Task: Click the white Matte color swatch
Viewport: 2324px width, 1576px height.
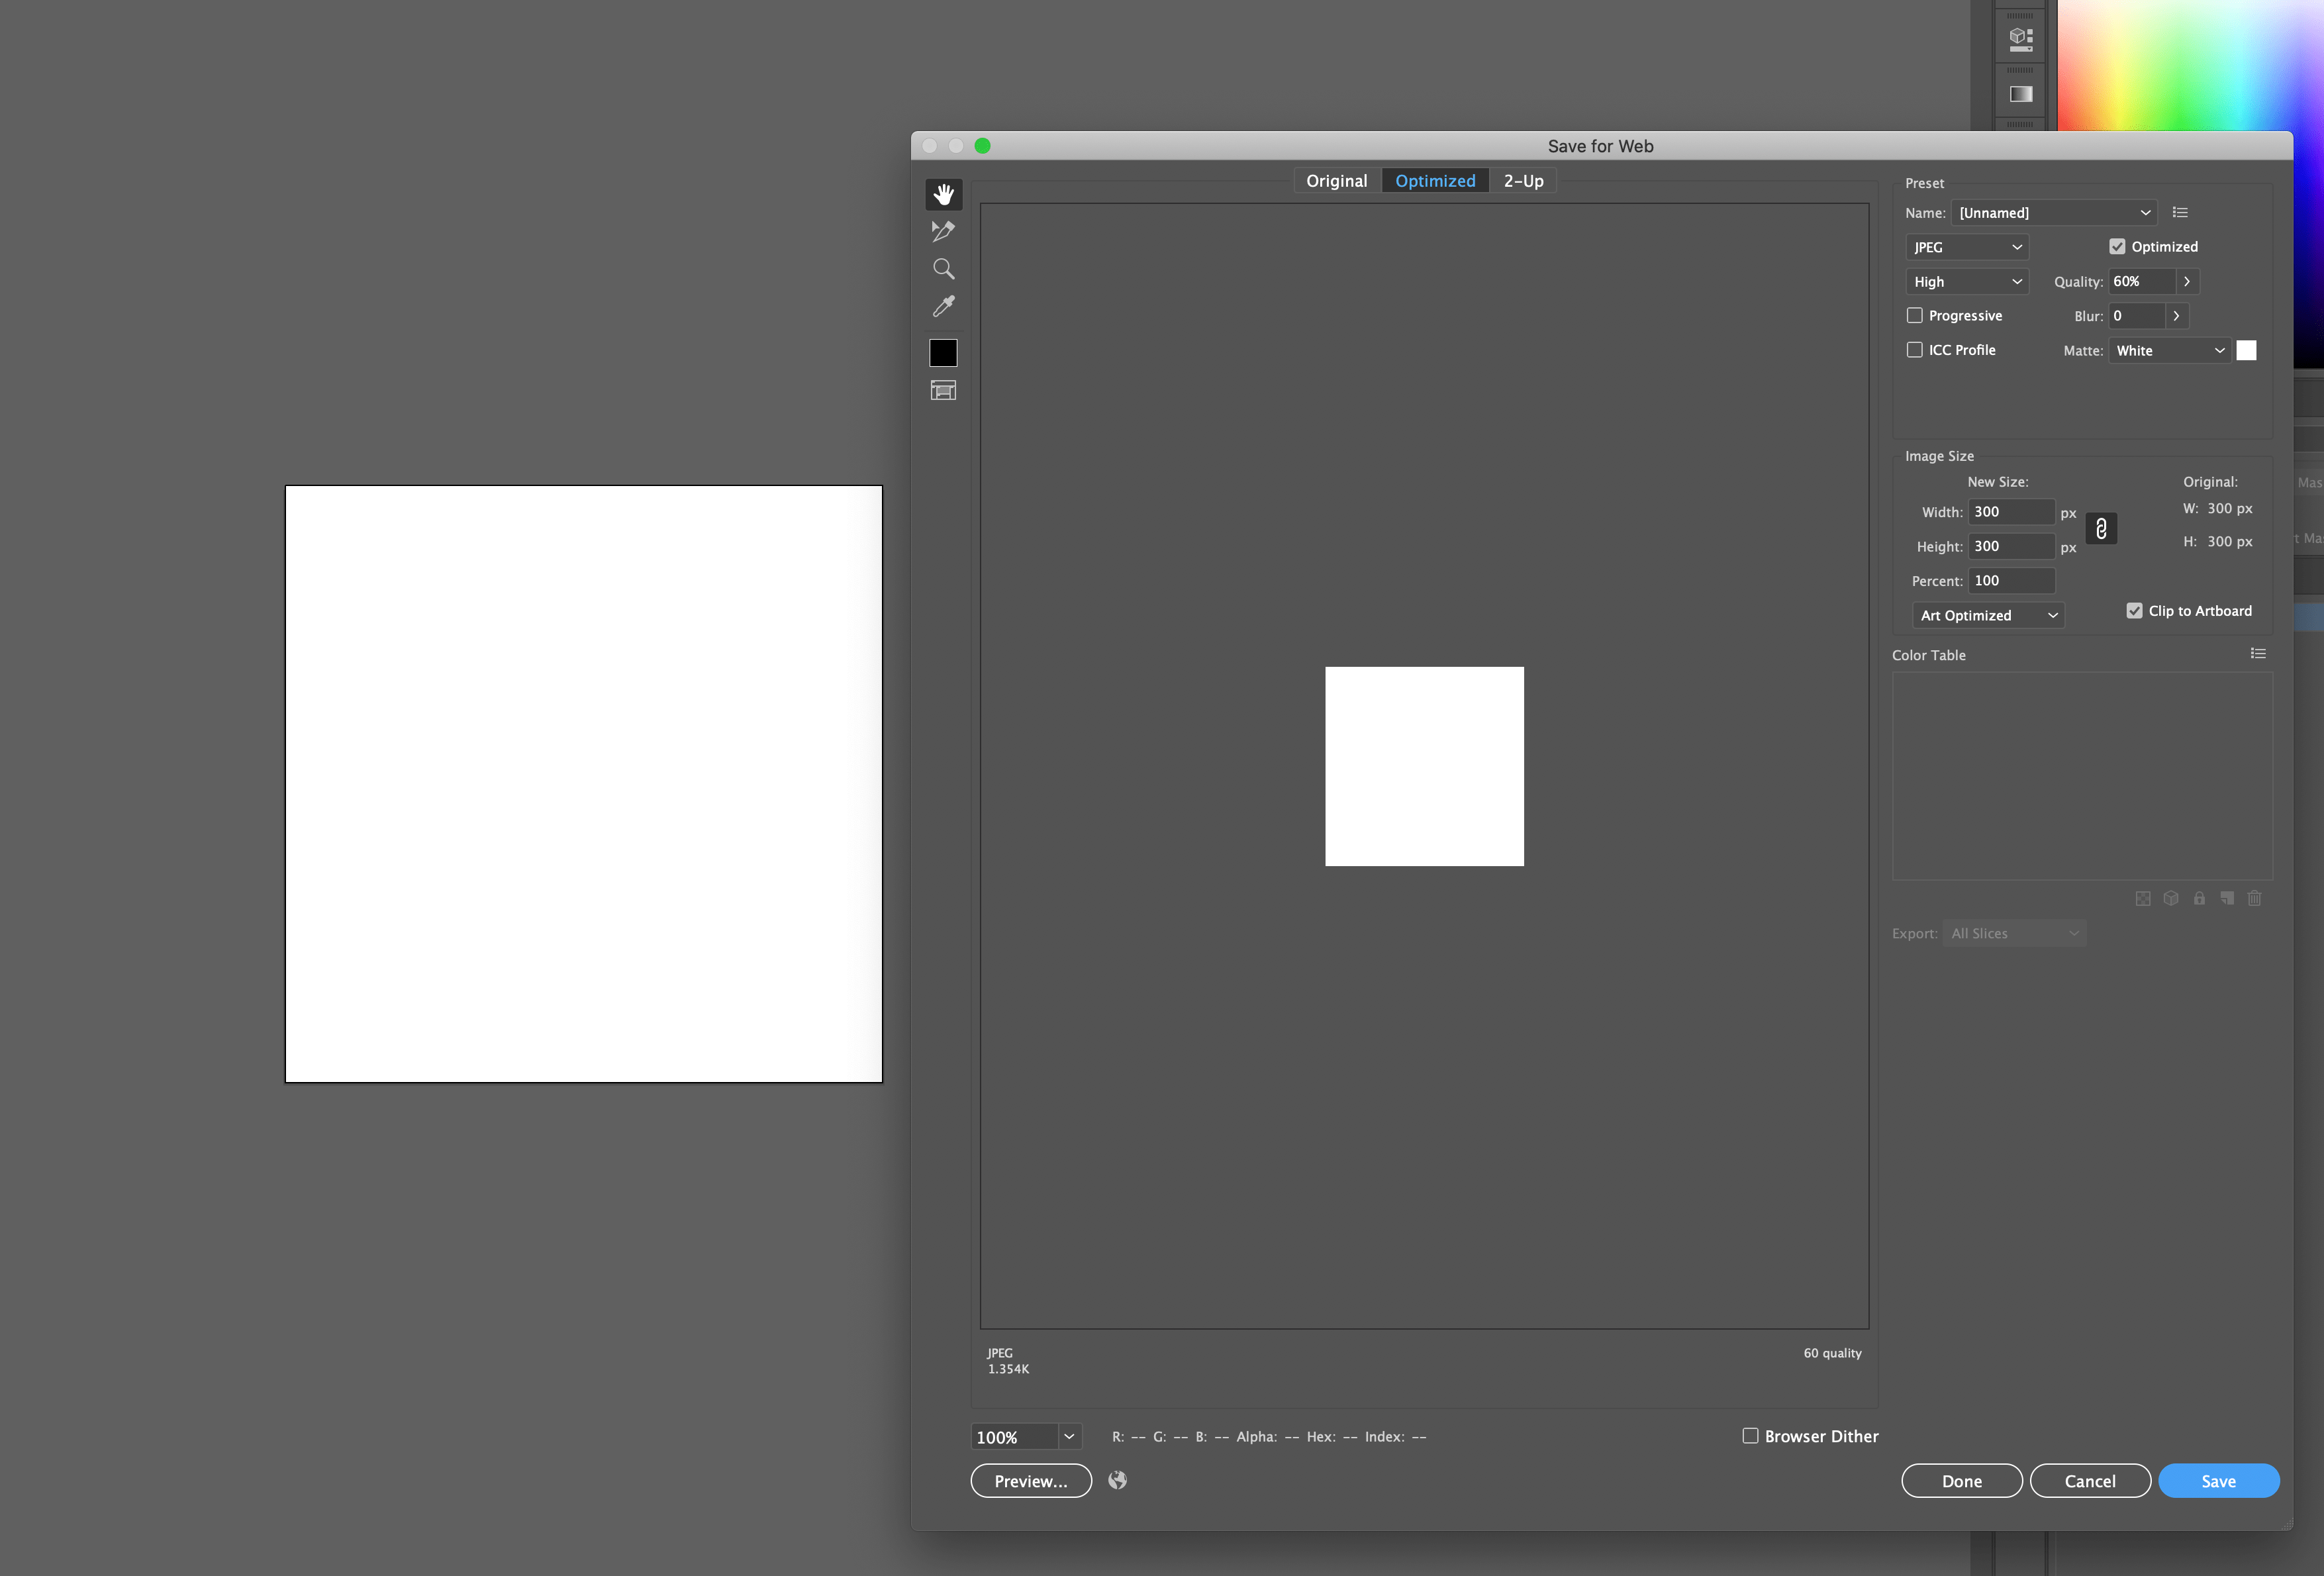Action: (2247, 350)
